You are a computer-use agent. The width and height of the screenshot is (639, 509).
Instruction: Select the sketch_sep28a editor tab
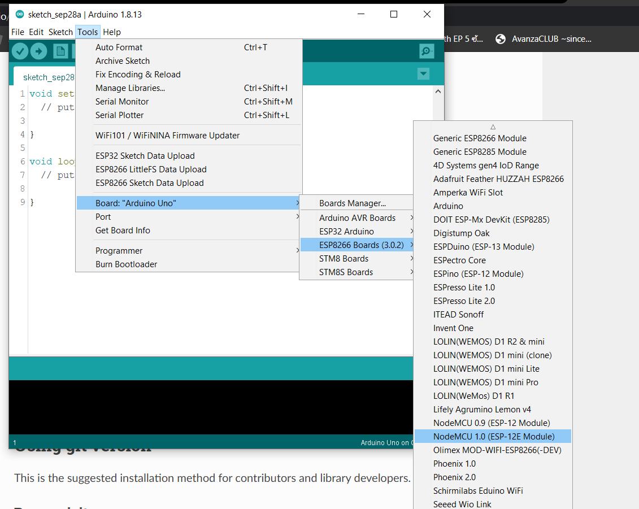(45, 77)
